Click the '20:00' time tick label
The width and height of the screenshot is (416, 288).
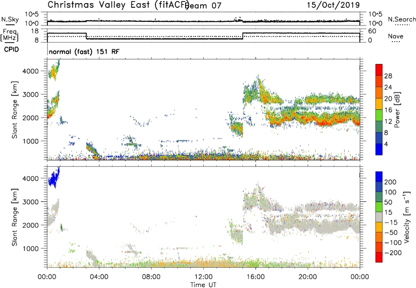coord(307,277)
